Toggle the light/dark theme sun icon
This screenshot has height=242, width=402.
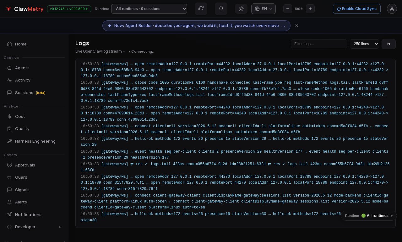(x=241, y=9)
